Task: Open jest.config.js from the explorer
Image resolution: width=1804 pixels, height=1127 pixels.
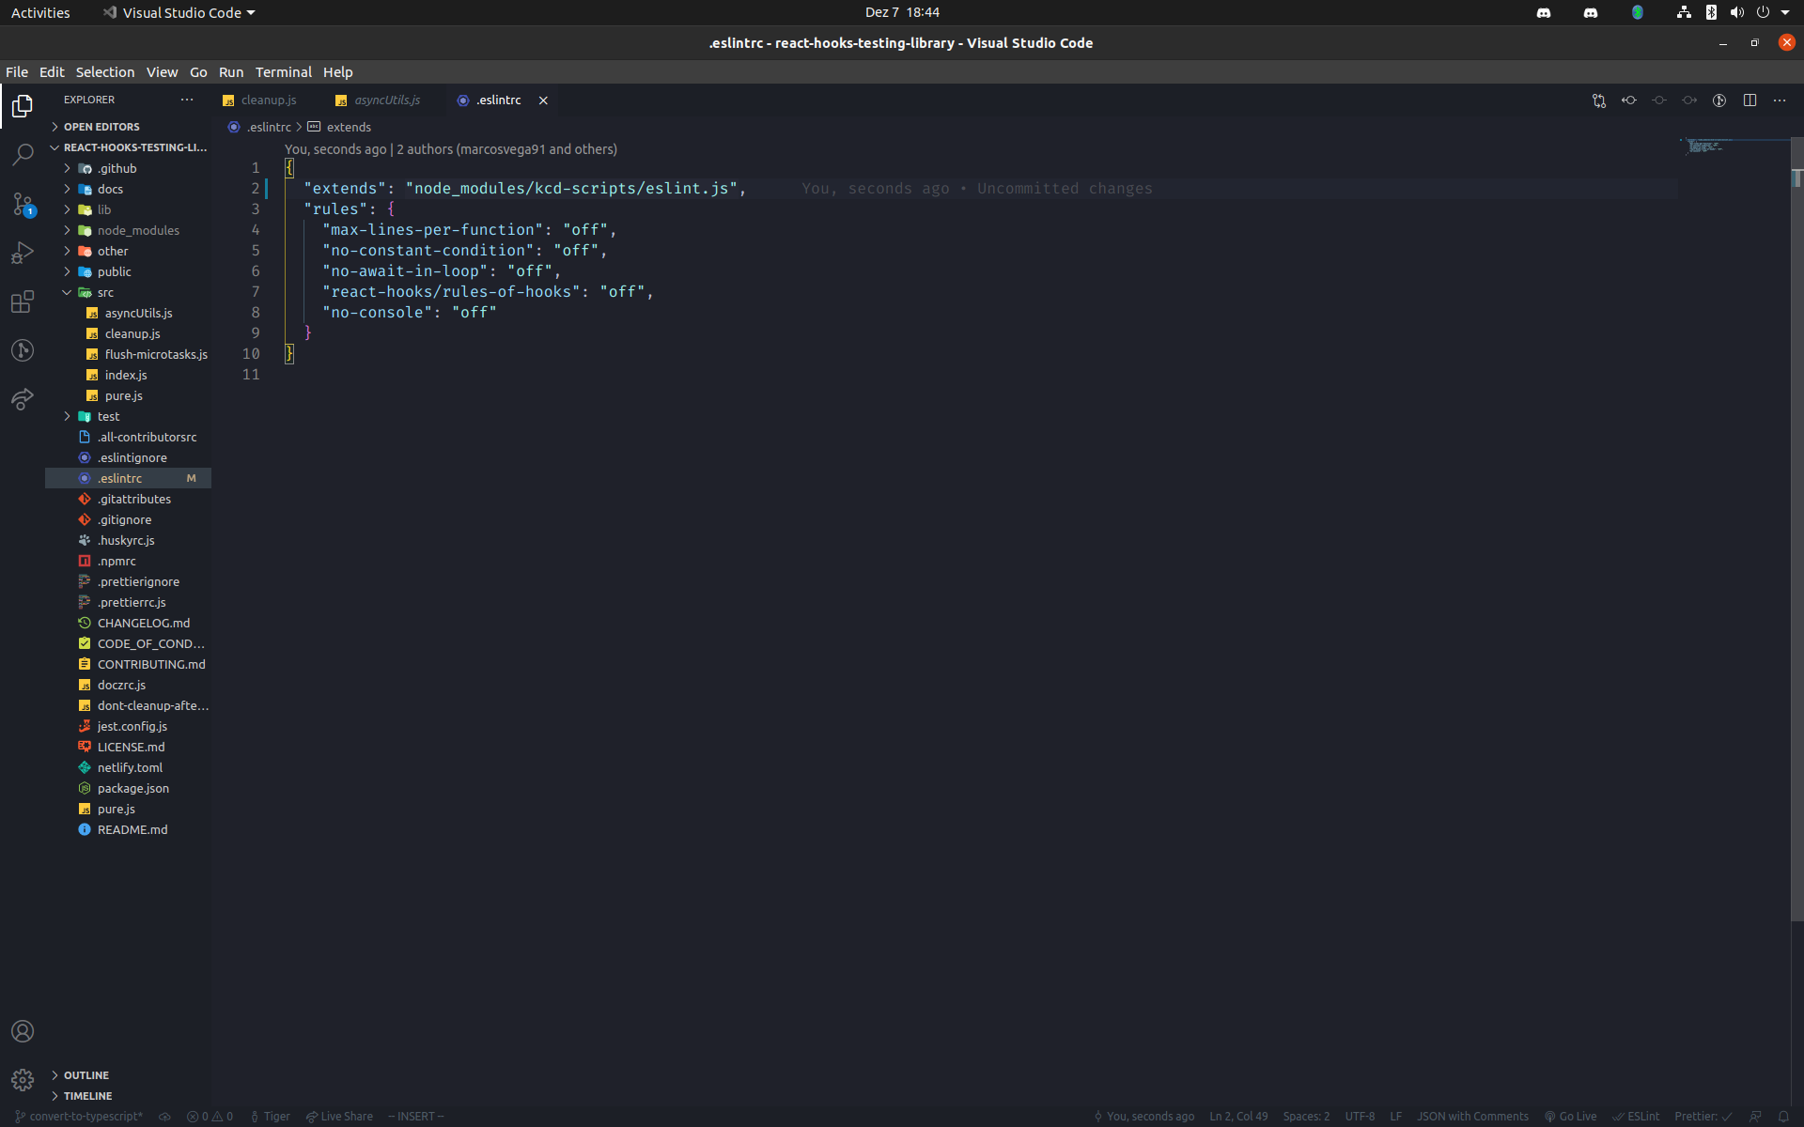Action: coord(128,726)
